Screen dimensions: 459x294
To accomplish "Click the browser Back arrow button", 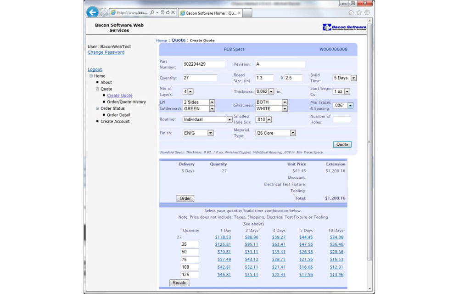I will point(93,12).
